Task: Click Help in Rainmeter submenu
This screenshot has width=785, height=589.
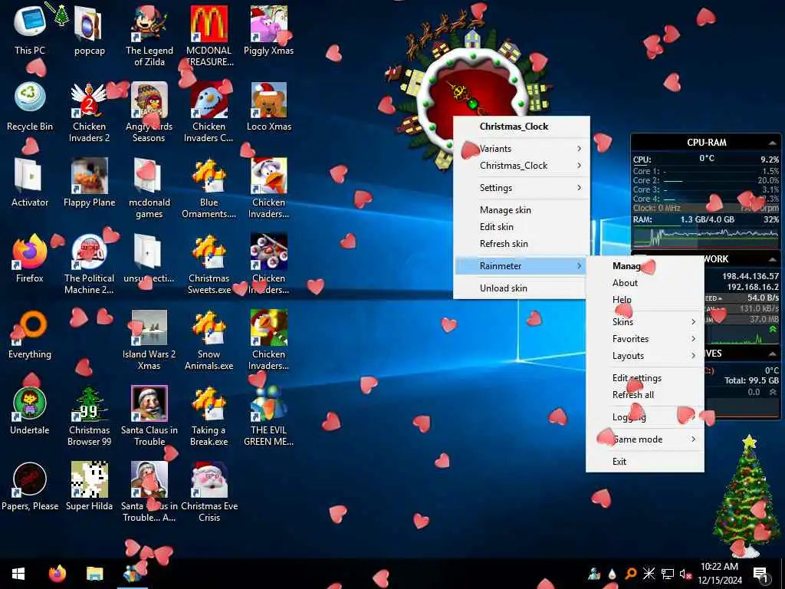Action: 645,300
